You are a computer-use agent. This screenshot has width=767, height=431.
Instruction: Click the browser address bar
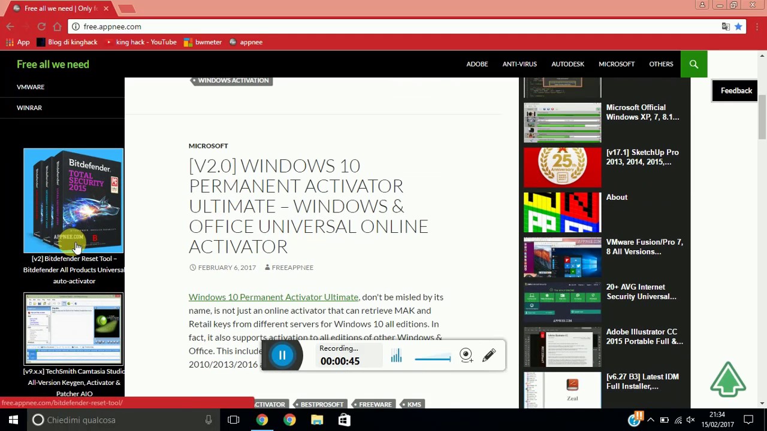pyautogui.click(x=395, y=26)
